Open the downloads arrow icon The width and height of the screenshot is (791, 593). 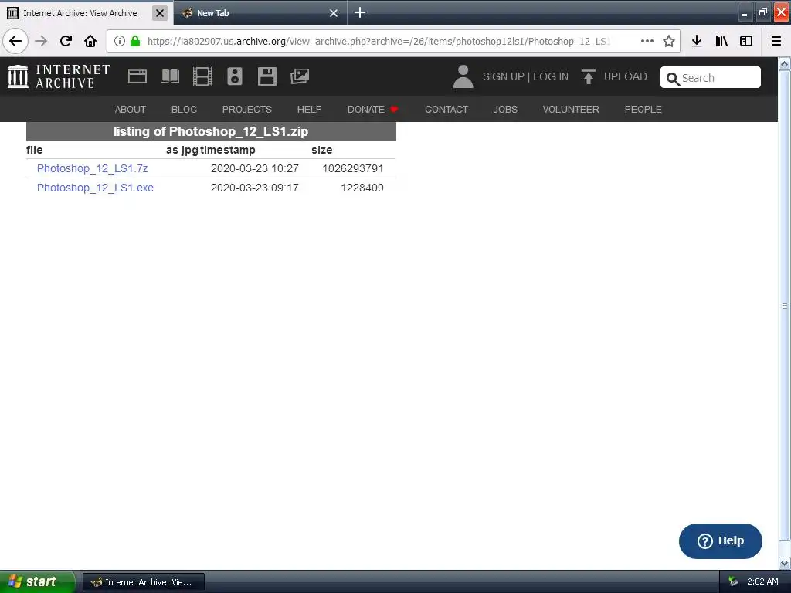pyautogui.click(x=697, y=41)
